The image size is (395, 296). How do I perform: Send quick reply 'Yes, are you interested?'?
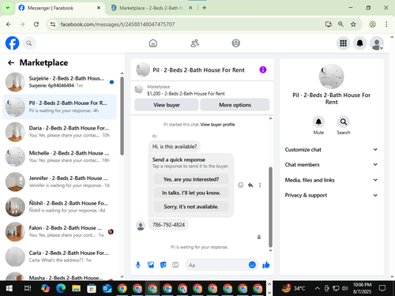click(191, 179)
